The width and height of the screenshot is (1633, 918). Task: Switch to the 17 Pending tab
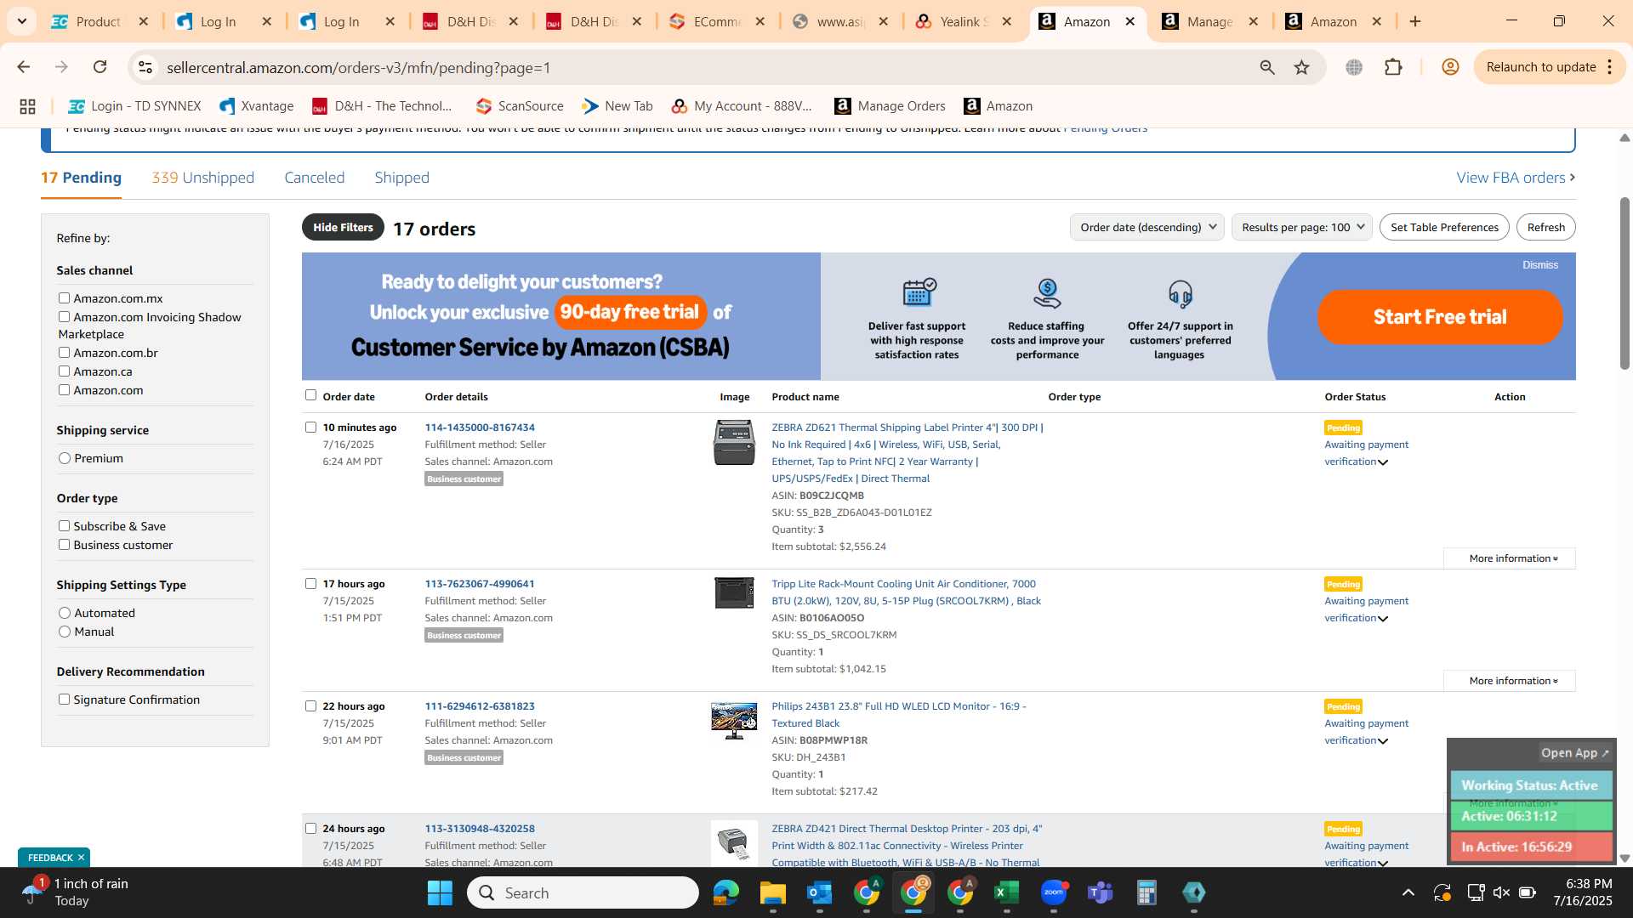(x=81, y=178)
